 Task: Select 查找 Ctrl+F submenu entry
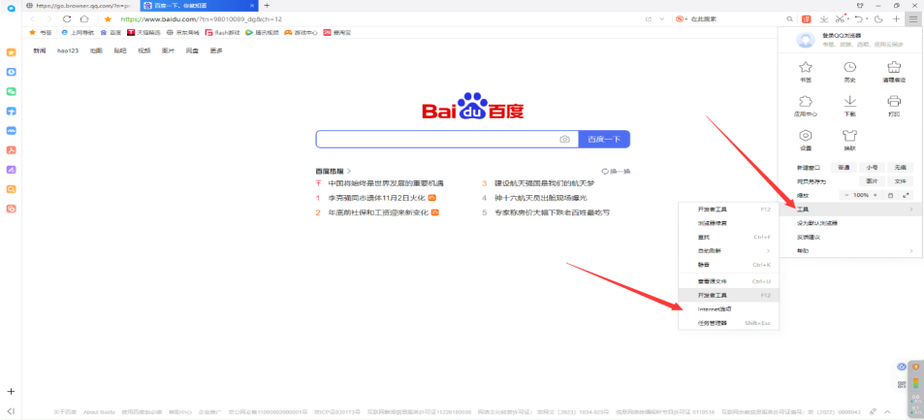pyautogui.click(x=729, y=237)
